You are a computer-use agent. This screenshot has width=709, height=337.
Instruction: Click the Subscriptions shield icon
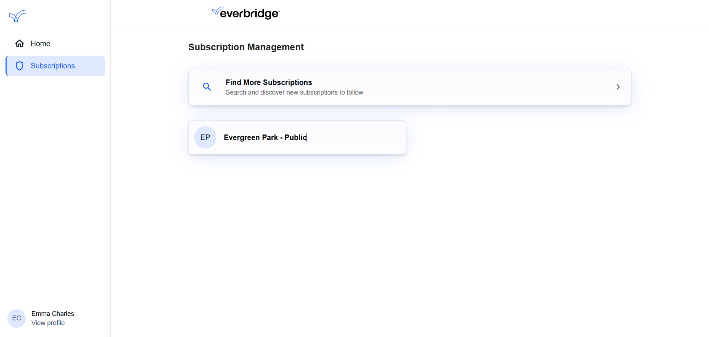coord(19,66)
